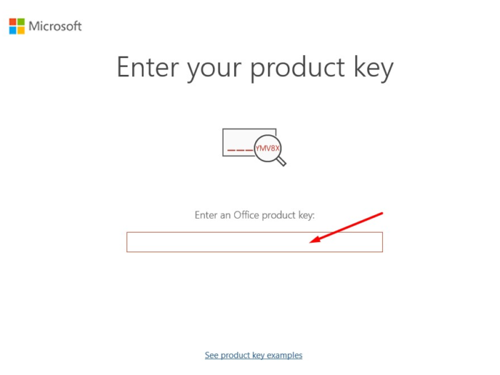This screenshot has height=375, width=500.
Task: Click the magnifying glass lens in the illustration
Action: [268, 147]
